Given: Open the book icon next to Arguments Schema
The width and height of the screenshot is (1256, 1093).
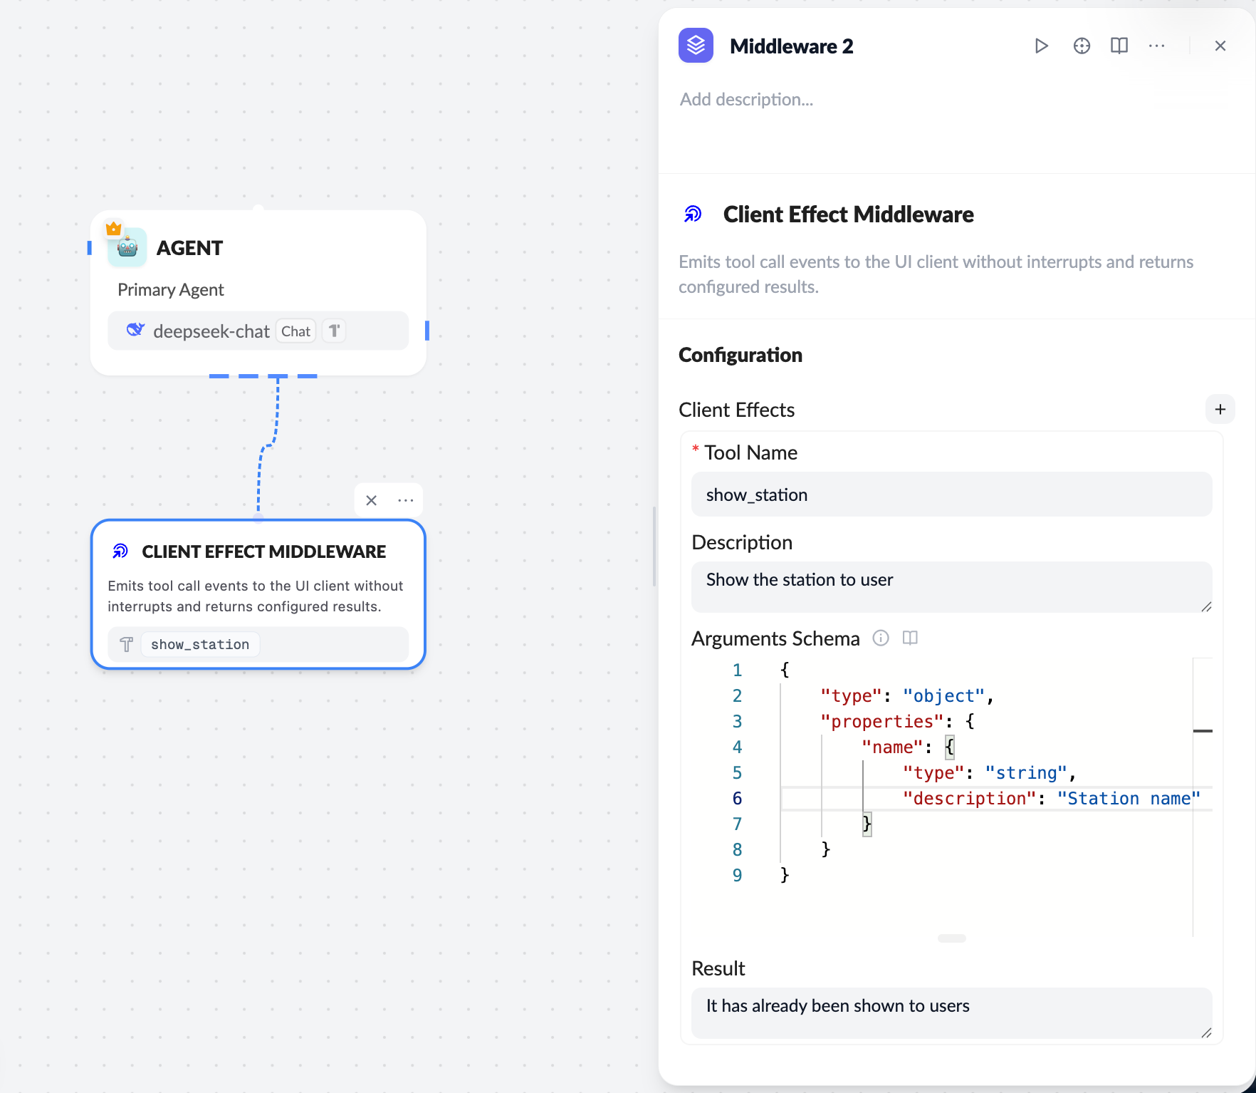Looking at the screenshot, I should click(x=910, y=638).
